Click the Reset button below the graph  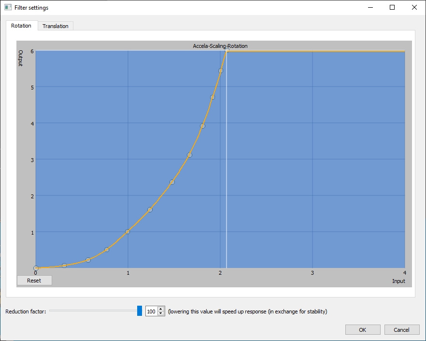34,281
